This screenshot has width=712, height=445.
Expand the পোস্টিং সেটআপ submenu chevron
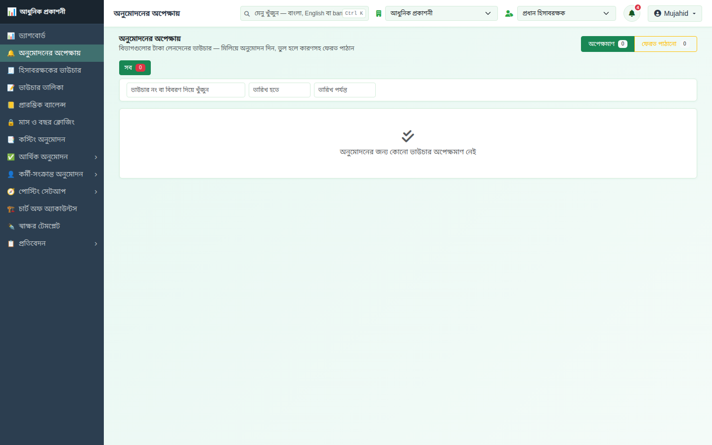click(x=96, y=192)
